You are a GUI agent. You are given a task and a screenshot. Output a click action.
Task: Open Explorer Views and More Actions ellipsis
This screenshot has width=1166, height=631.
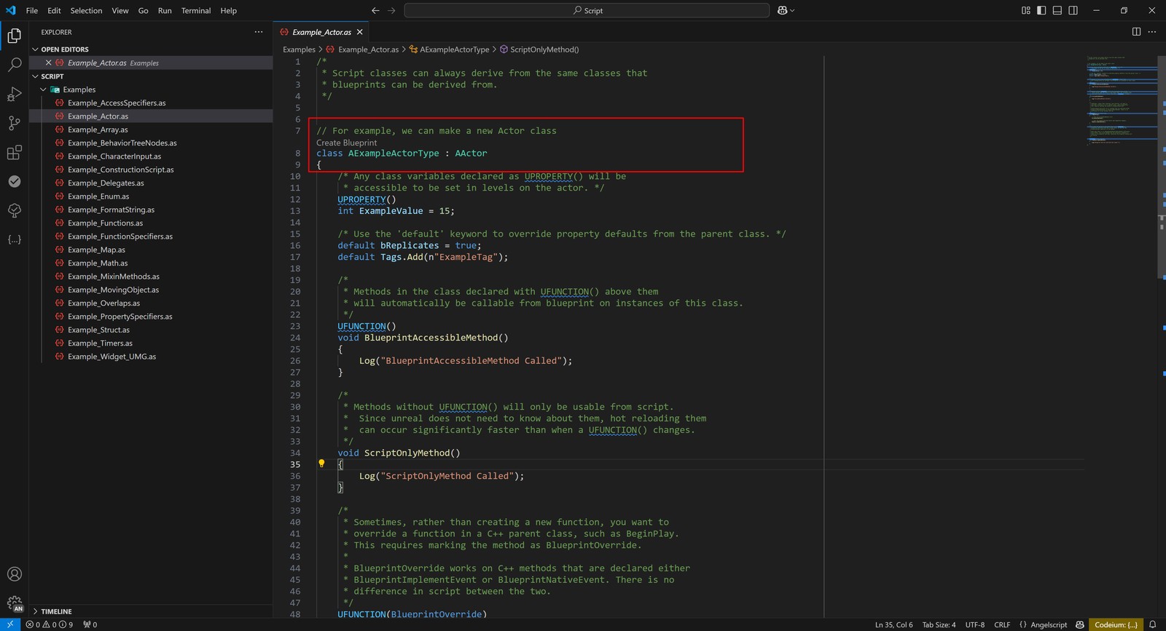pos(258,32)
